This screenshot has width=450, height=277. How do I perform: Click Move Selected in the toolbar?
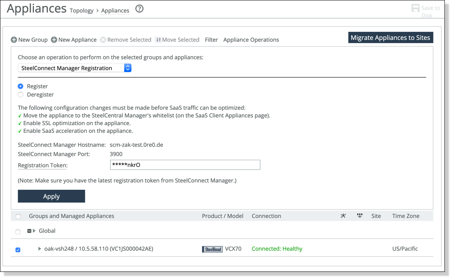[181, 40]
